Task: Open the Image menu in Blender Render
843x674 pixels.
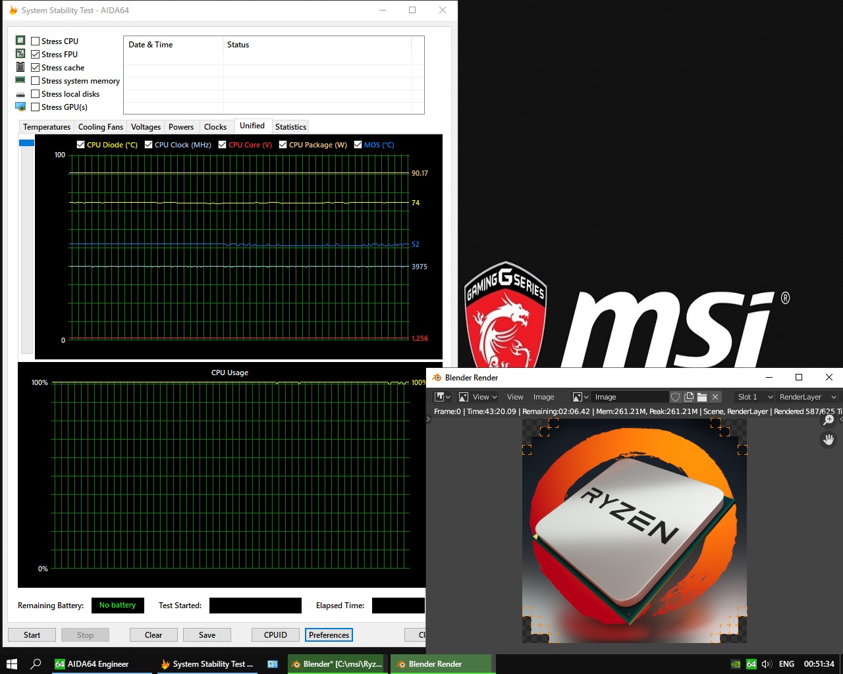Action: [543, 397]
